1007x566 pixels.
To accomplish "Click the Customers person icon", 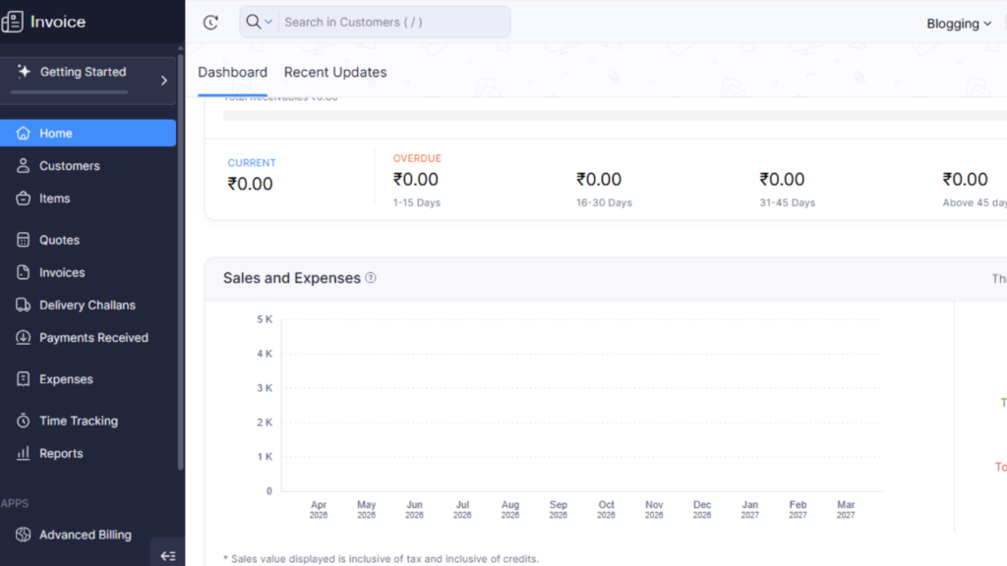I will click(x=24, y=165).
